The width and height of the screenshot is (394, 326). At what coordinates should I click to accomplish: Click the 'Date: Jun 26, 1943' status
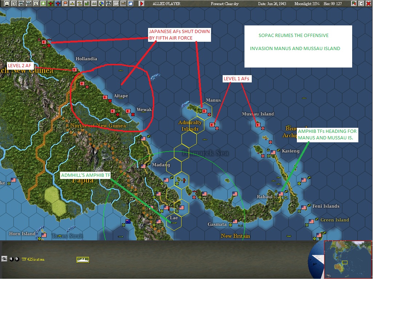click(272, 4)
